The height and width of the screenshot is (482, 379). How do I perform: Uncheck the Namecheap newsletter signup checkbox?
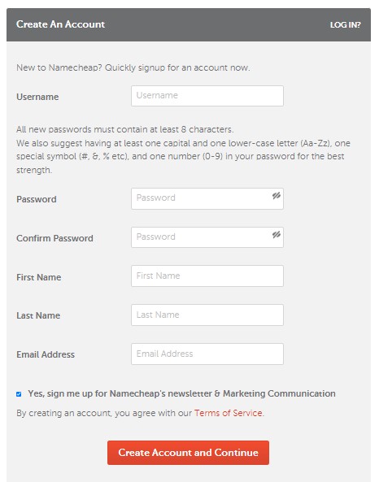(x=19, y=394)
